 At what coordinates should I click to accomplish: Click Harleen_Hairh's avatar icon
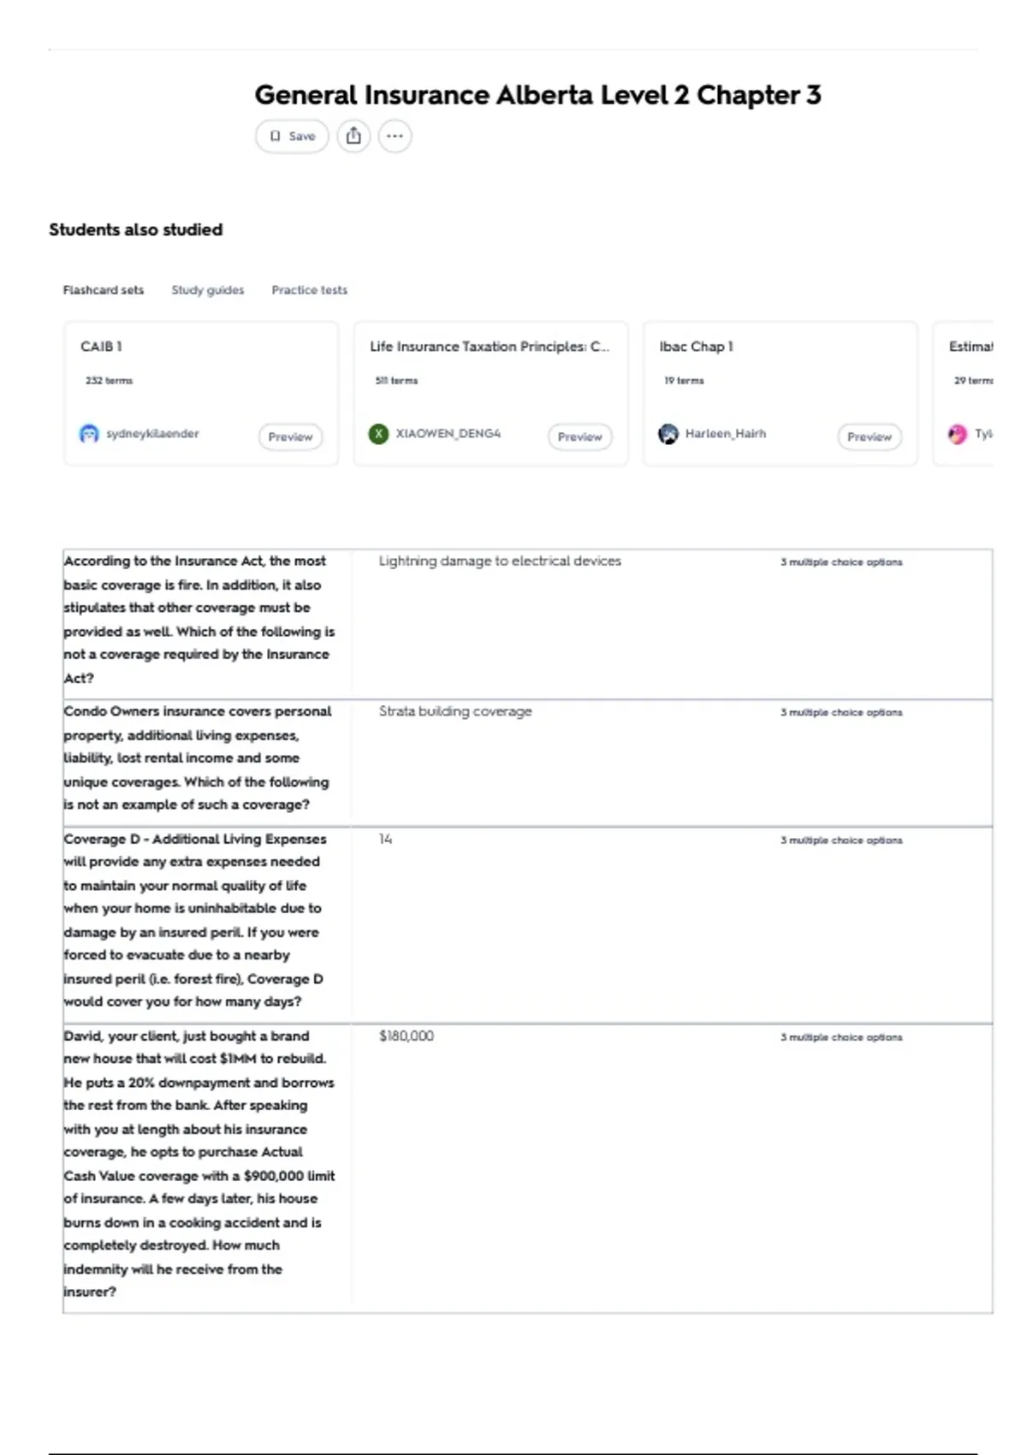[x=668, y=434]
